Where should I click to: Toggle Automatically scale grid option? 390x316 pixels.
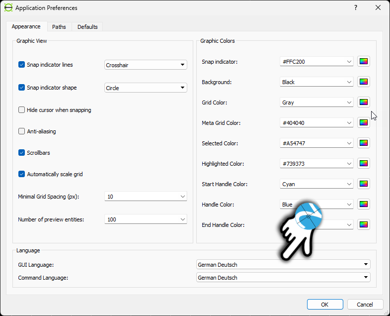pos(22,174)
